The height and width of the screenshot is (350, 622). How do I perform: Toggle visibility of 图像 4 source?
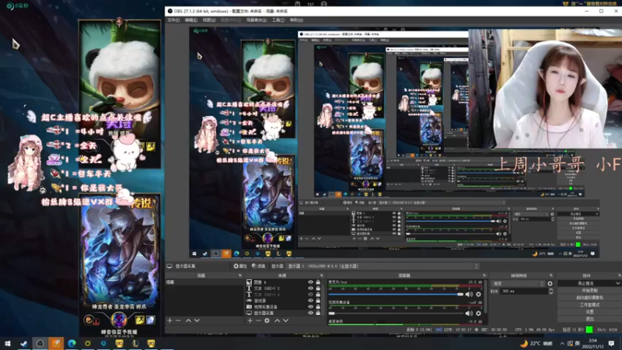(310, 282)
